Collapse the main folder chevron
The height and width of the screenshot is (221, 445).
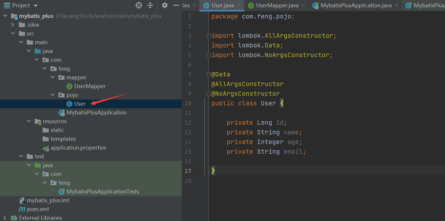tap(21, 42)
